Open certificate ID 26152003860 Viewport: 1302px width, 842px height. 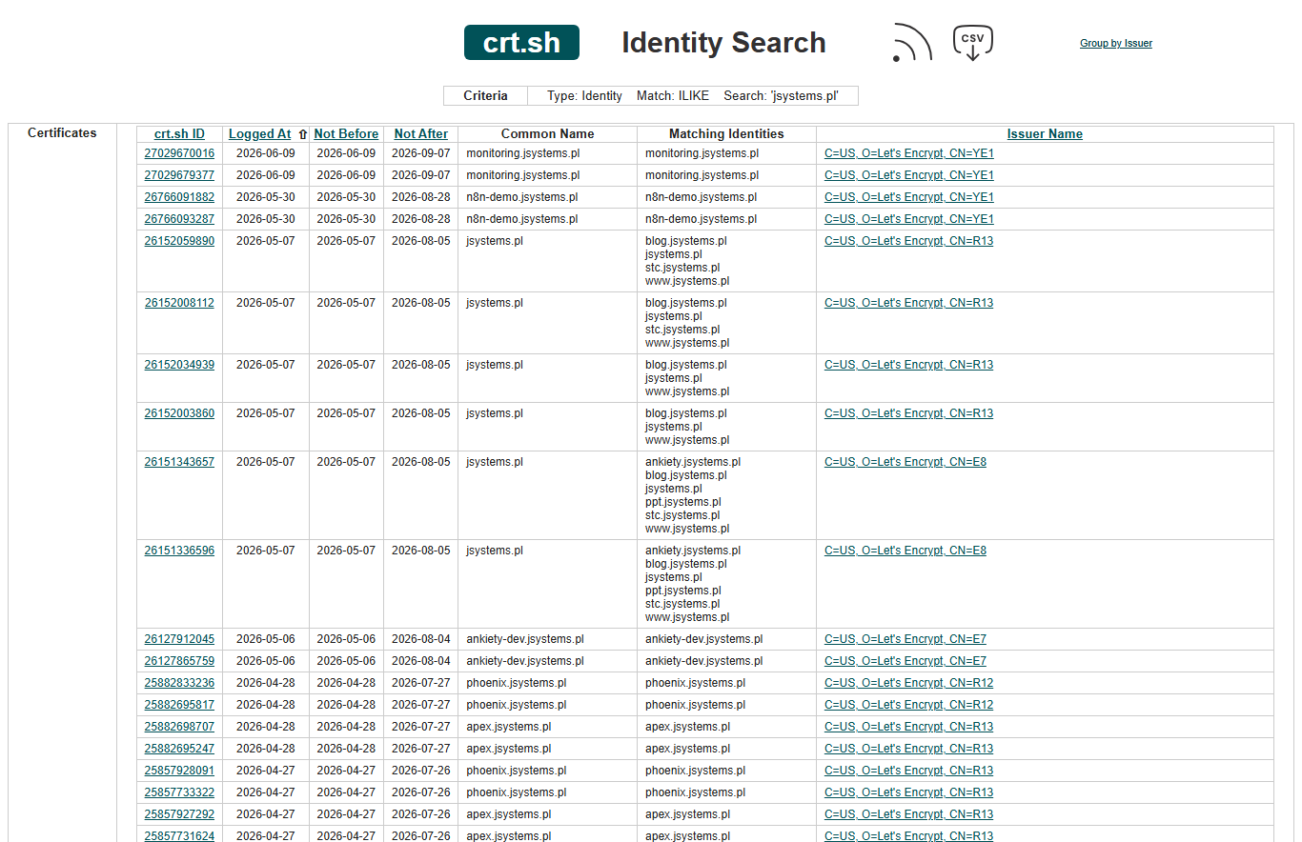179,413
